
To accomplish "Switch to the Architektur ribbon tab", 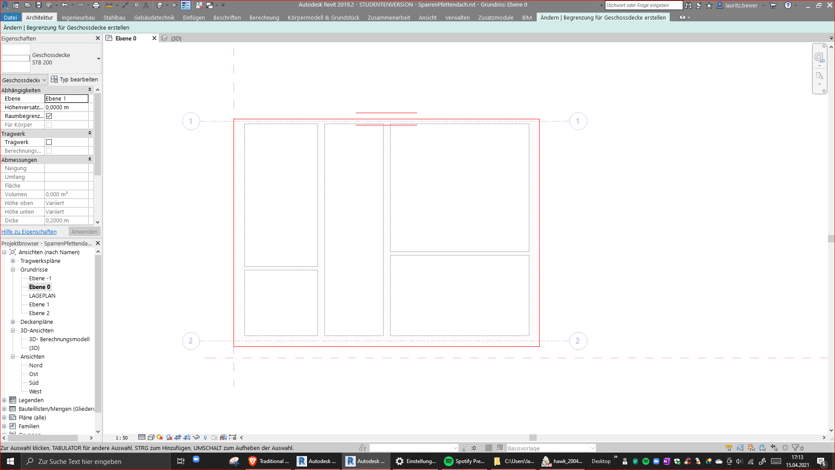I will point(40,17).
